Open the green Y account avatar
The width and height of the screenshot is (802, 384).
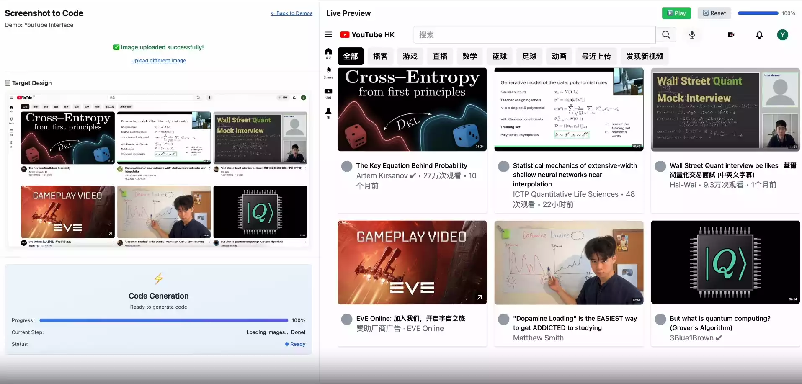pyautogui.click(x=782, y=35)
